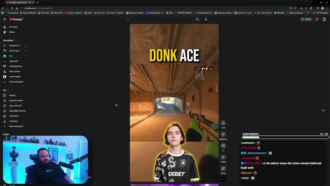The image size is (330, 186).
Task: Open Gözat | Kick bookmark
Action: pos(44,13)
